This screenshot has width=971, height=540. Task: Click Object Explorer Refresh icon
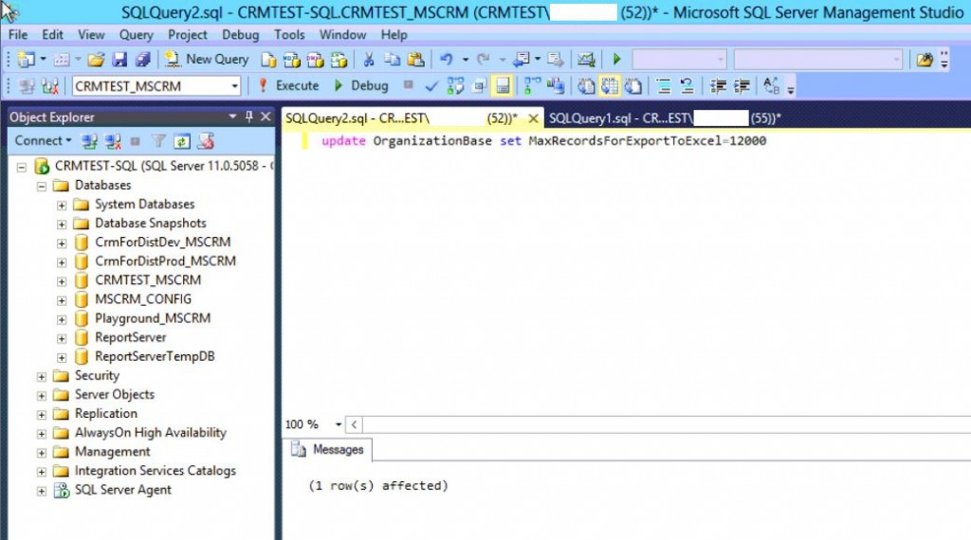pos(181,141)
